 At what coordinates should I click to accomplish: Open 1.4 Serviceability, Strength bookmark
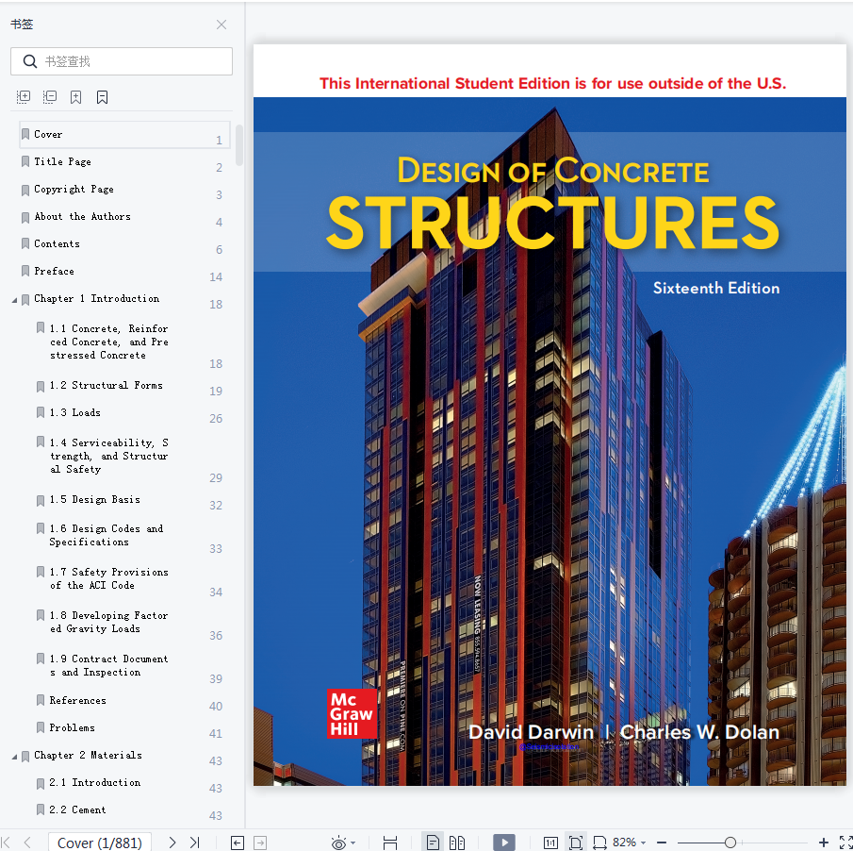108,456
